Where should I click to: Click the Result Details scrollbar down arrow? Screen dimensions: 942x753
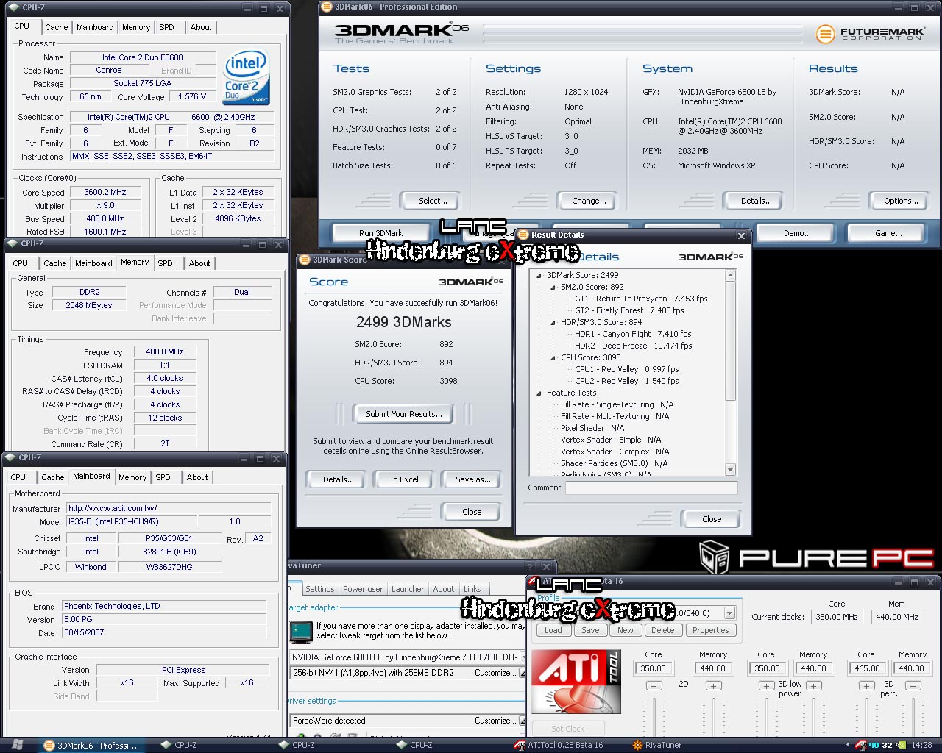[731, 469]
